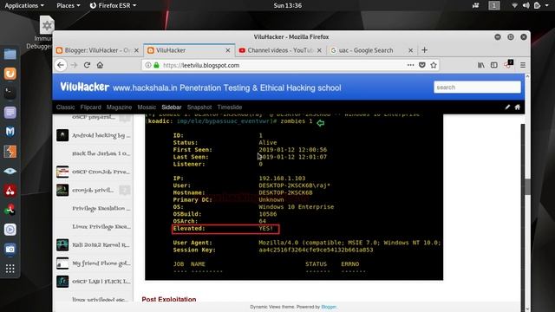
Task: Select the Timeslide view
Action: click(x=230, y=107)
